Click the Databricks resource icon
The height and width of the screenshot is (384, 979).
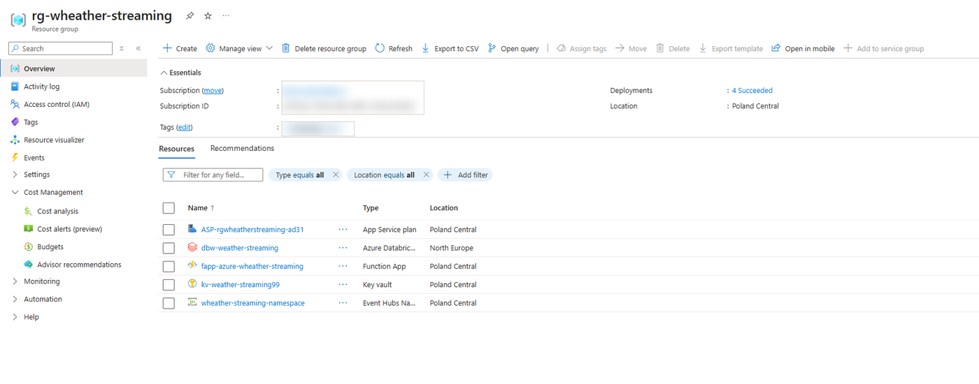click(192, 247)
